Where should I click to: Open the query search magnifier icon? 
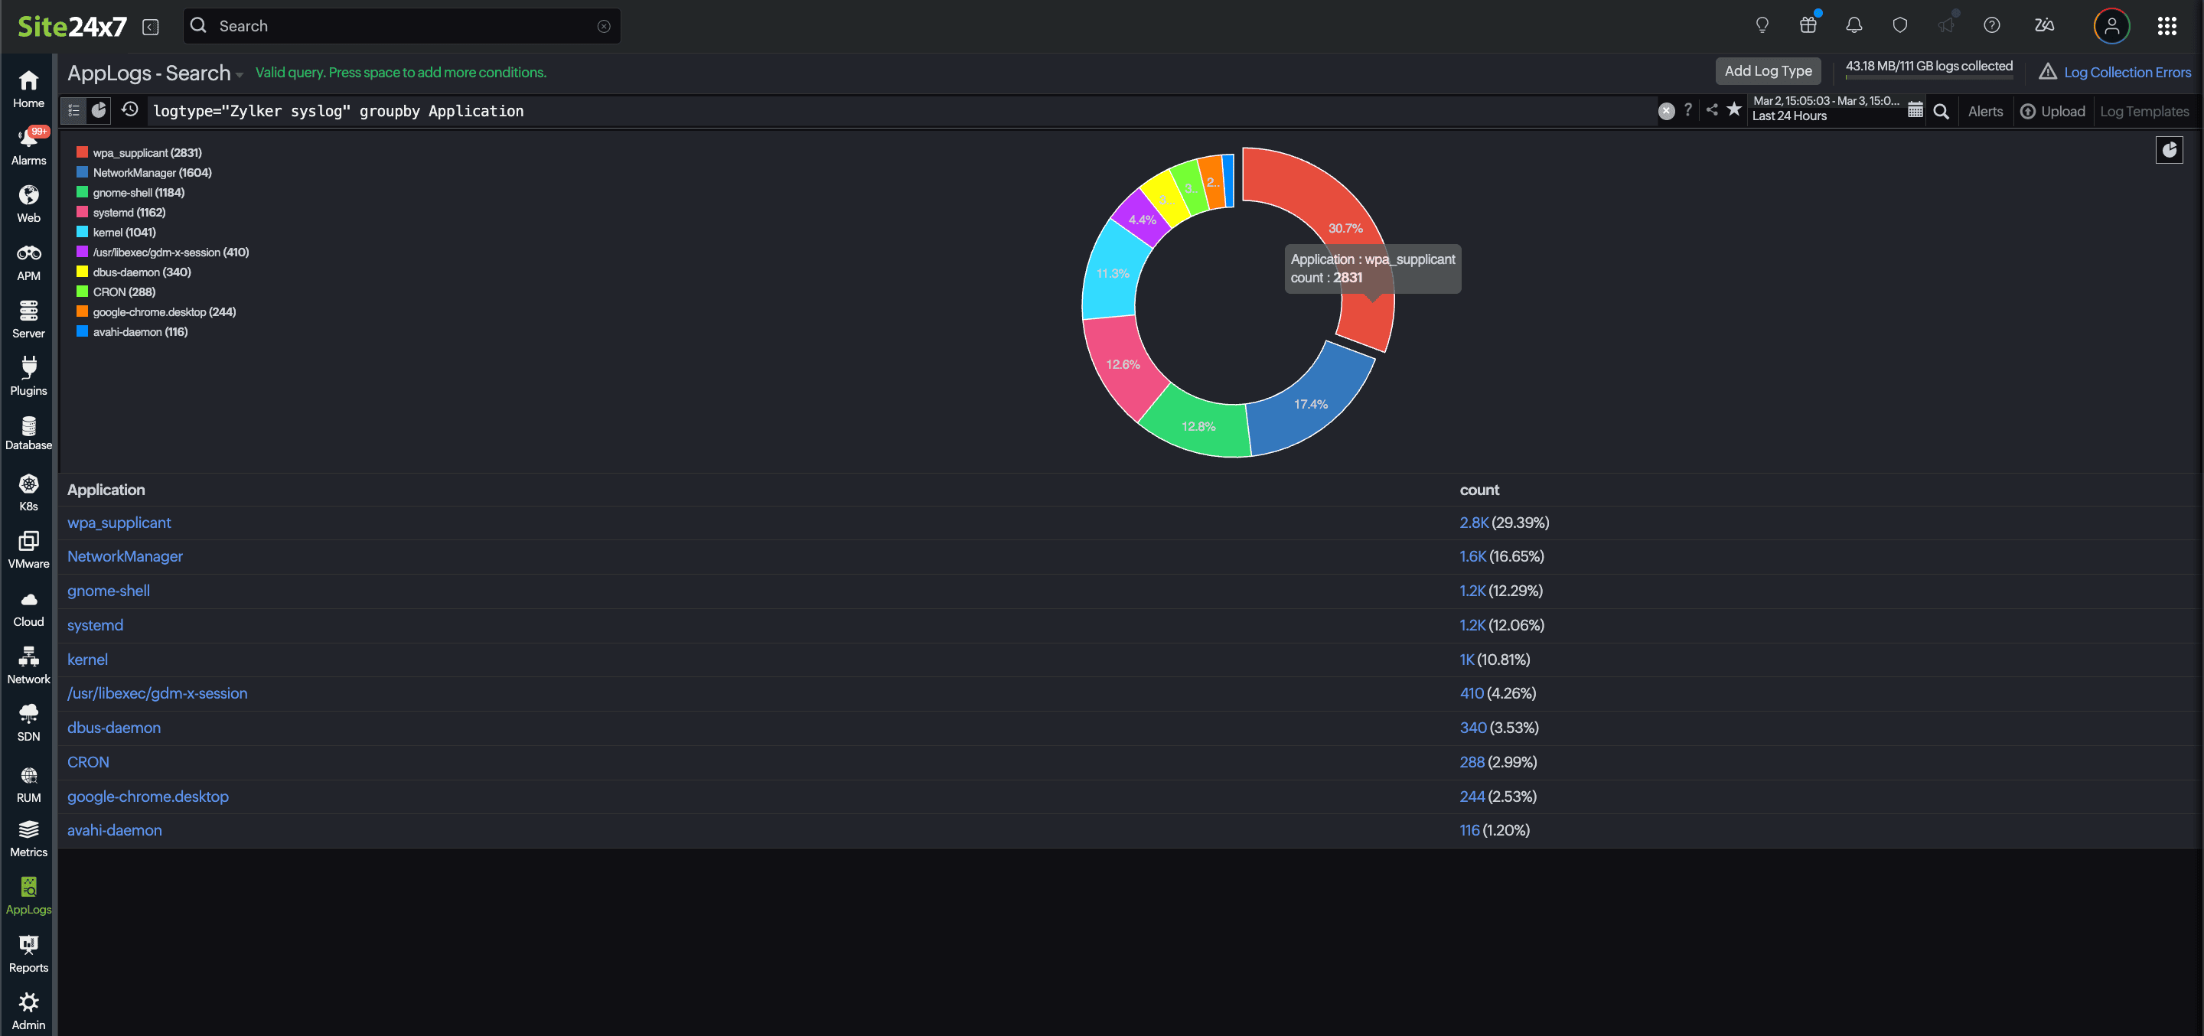1942,110
